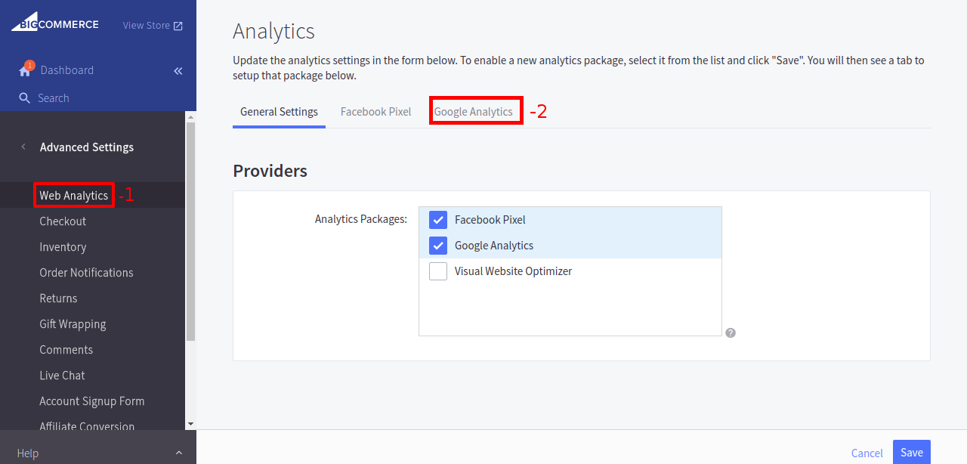Screen dimensions: 967x464
Task: Open the Google Analytics tab
Action: 473,112
